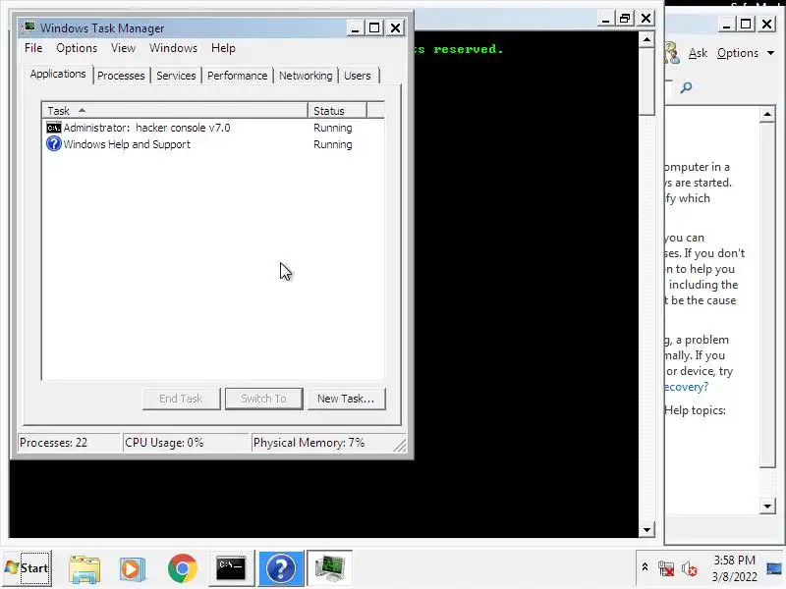Click the Switch To button
The width and height of the screenshot is (786, 589).
[x=263, y=399]
